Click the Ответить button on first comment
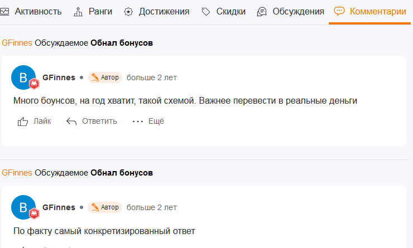The height and width of the screenshot is (248, 413). [x=92, y=121]
